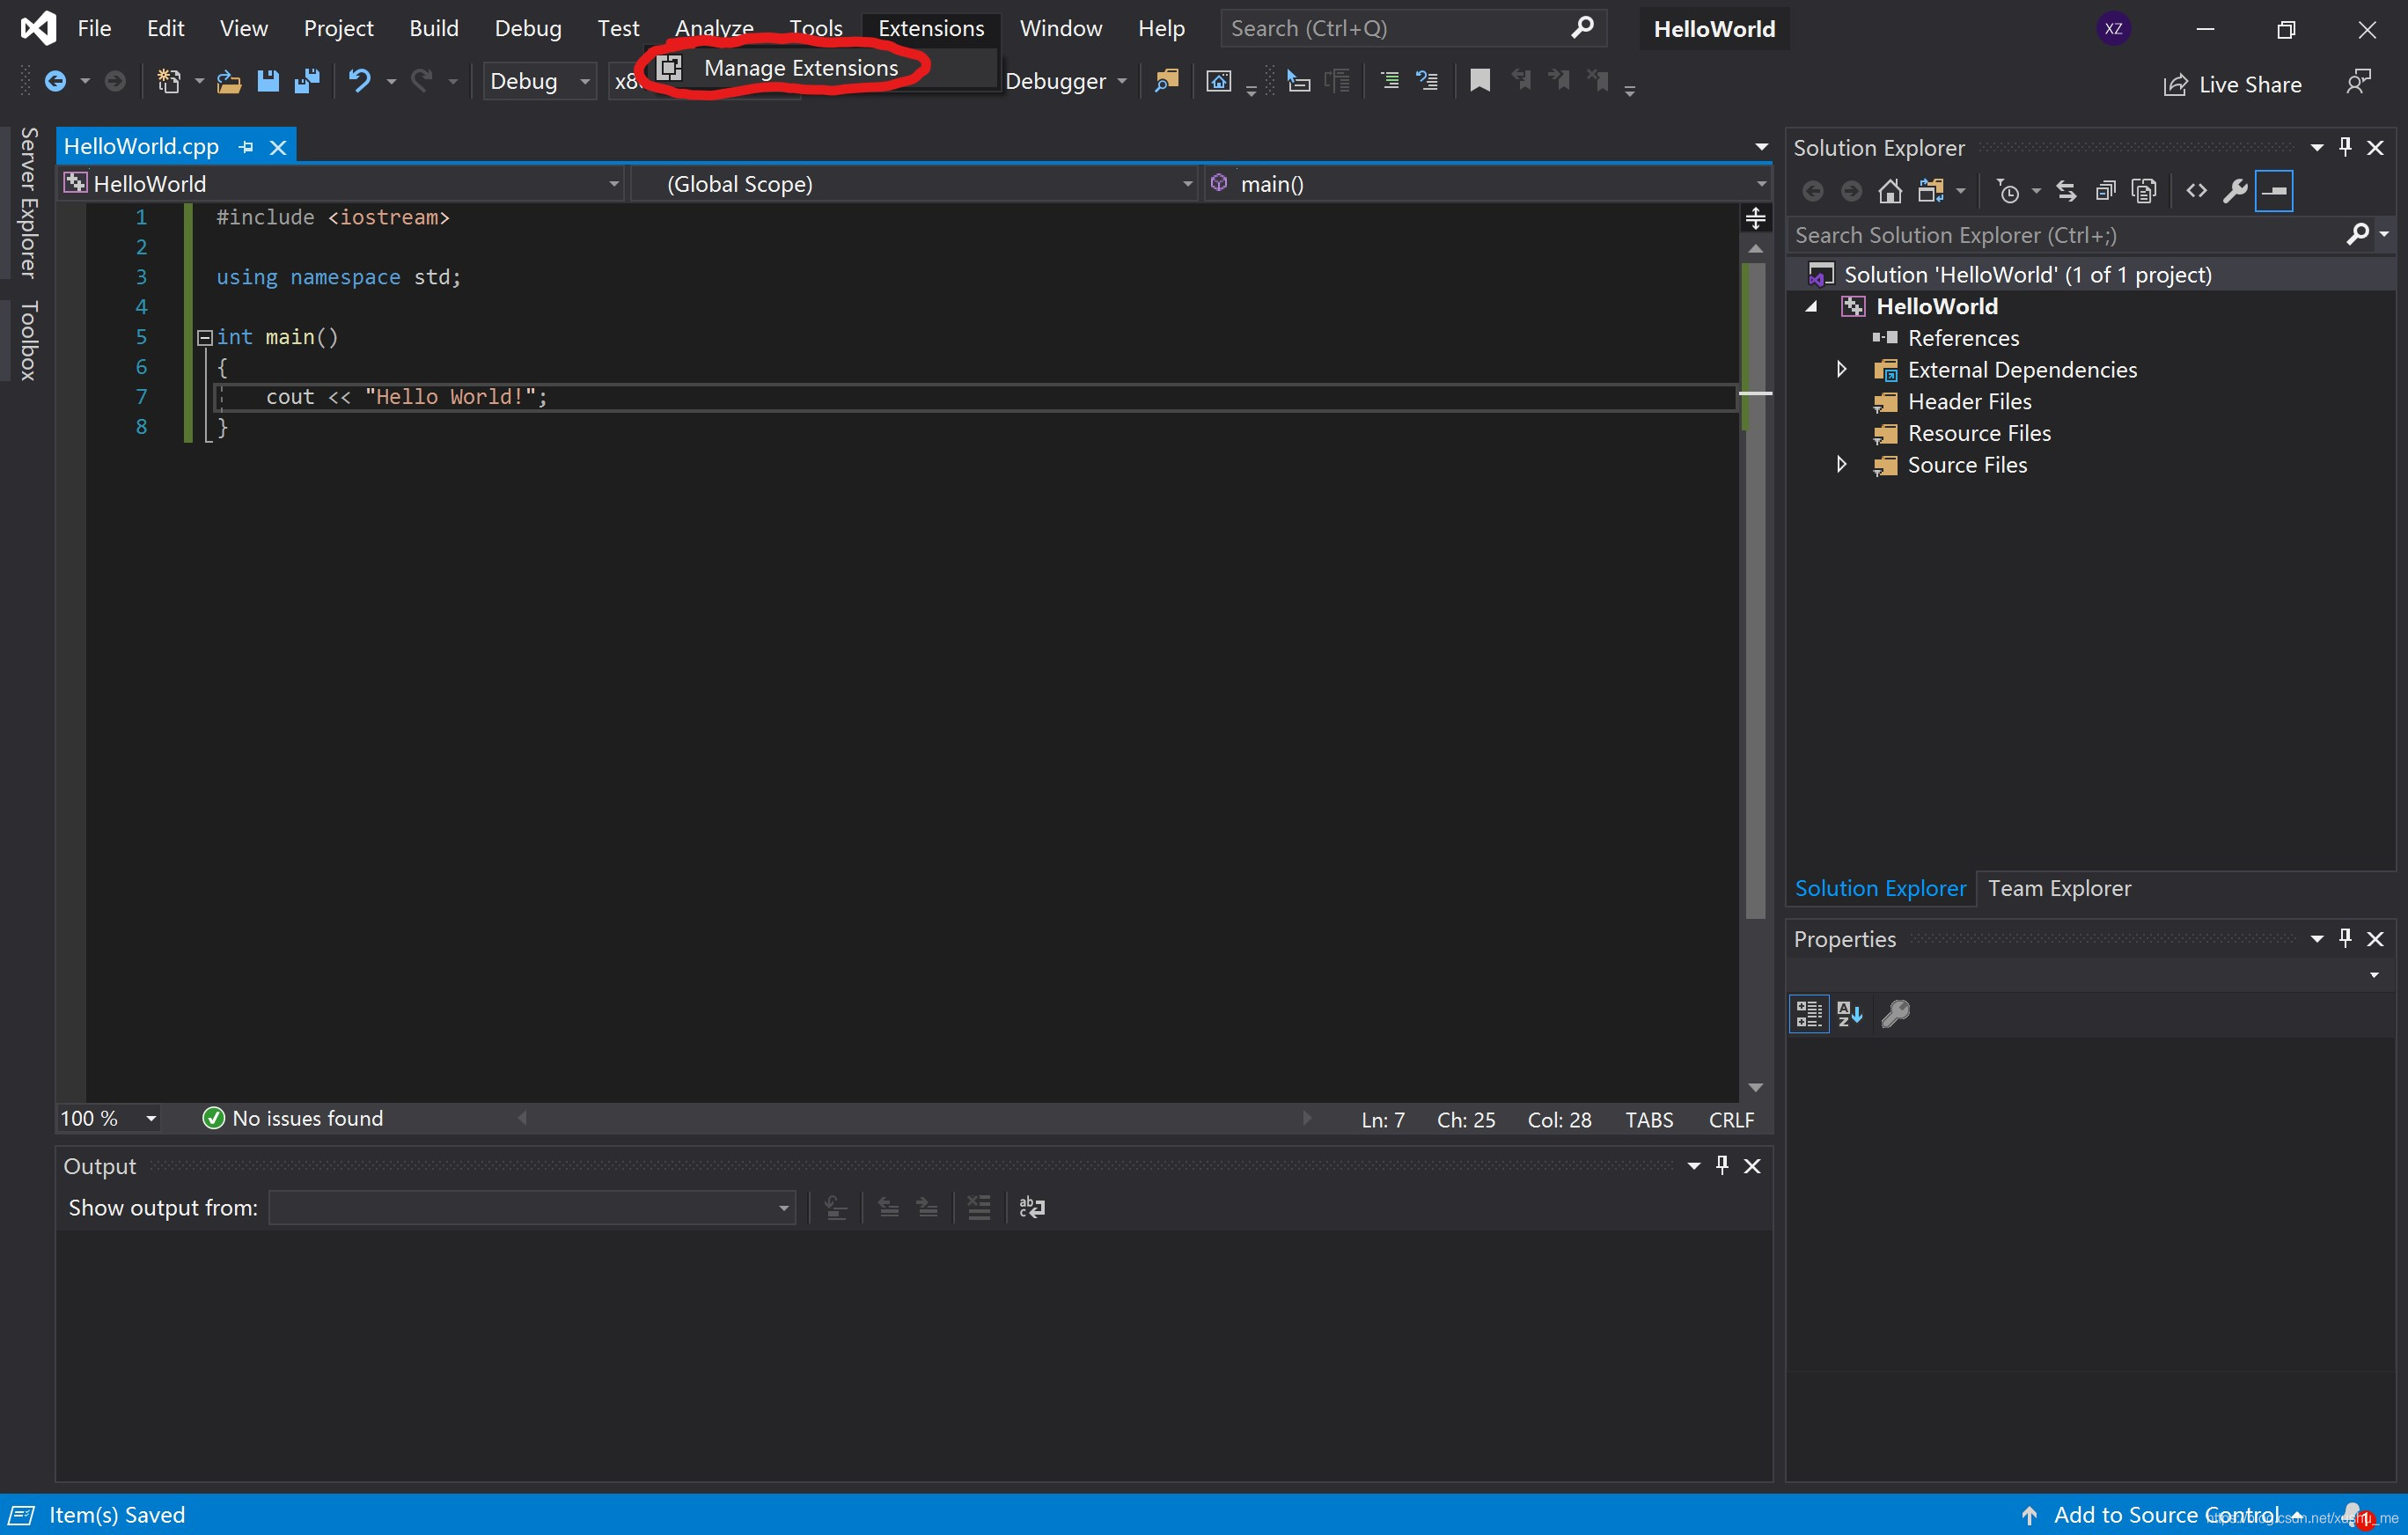Click the Search (Ctrl+Q) box
Image resolution: width=2408 pixels, height=1535 pixels.
(x=1413, y=28)
